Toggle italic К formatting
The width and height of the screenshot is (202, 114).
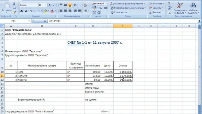click(x=26, y=11)
